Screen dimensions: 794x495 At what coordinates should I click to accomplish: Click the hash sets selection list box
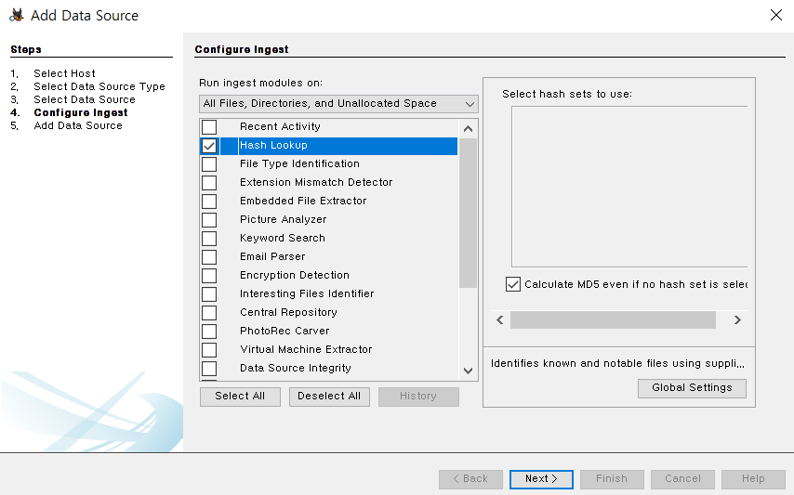629,187
